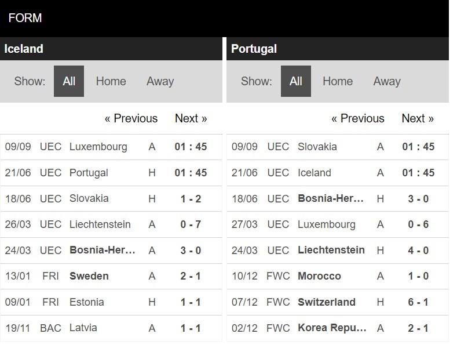Open Latvia match in Iceland's list
457x348 pixels.
coord(83,328)
